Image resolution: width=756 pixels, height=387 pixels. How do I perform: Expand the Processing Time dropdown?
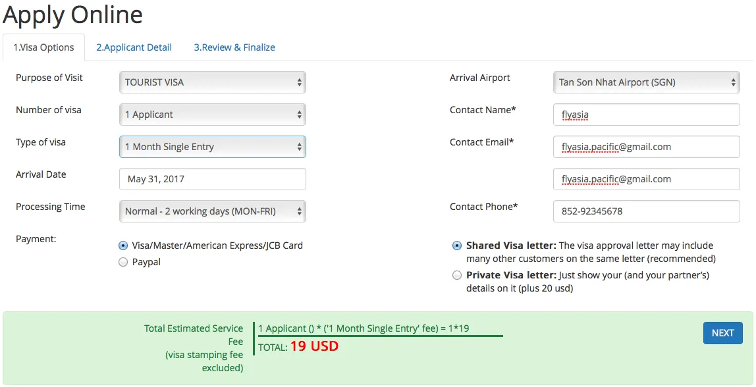pos(212,211)
